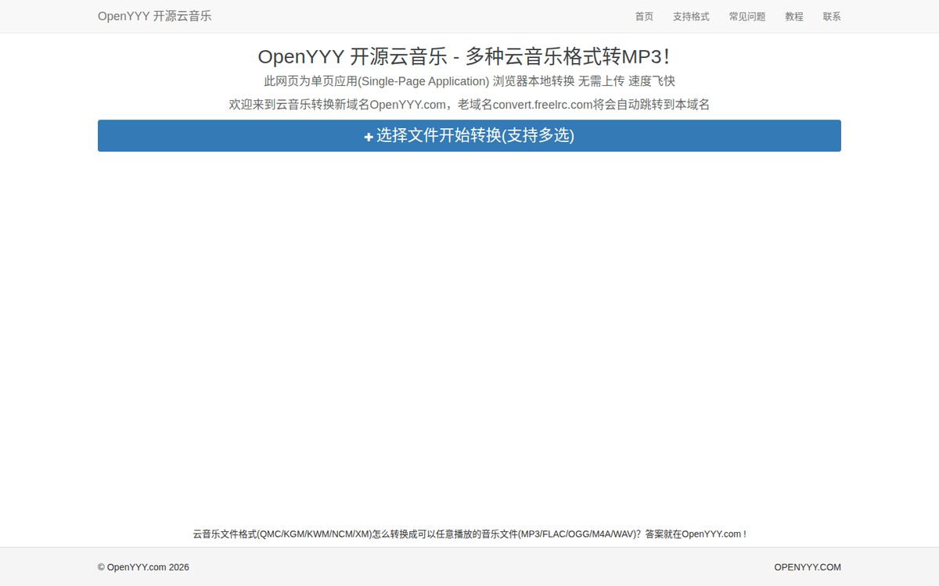Screen dimensions: 939x586
Task: Click the © OpenYYY.com 2026 copyright text
Action: click(143, 567)
